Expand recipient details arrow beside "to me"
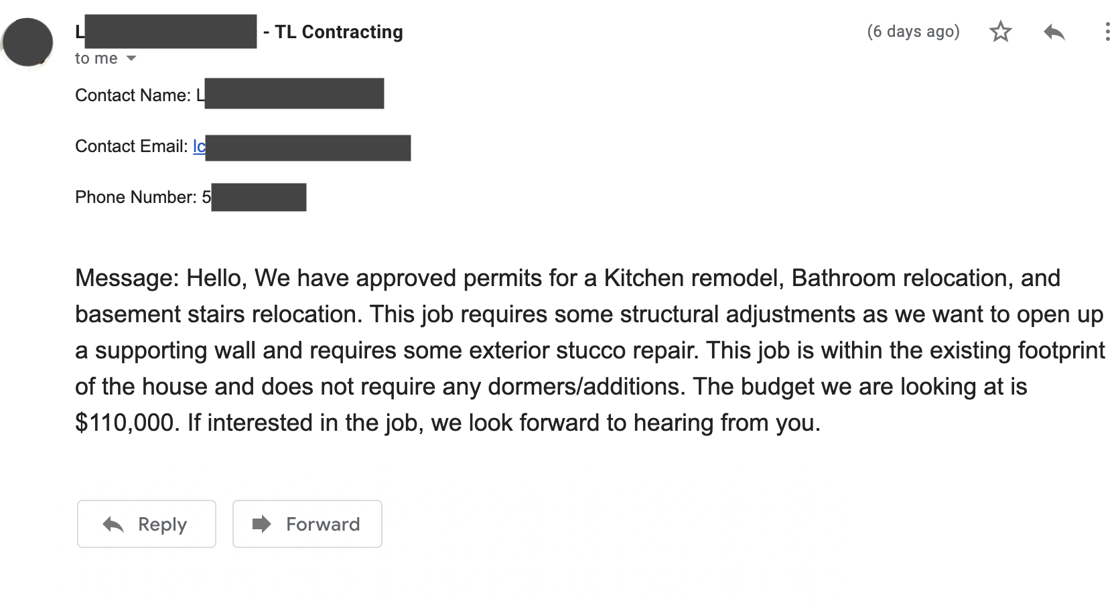1120x611 pixels. (x=131, y=59)
